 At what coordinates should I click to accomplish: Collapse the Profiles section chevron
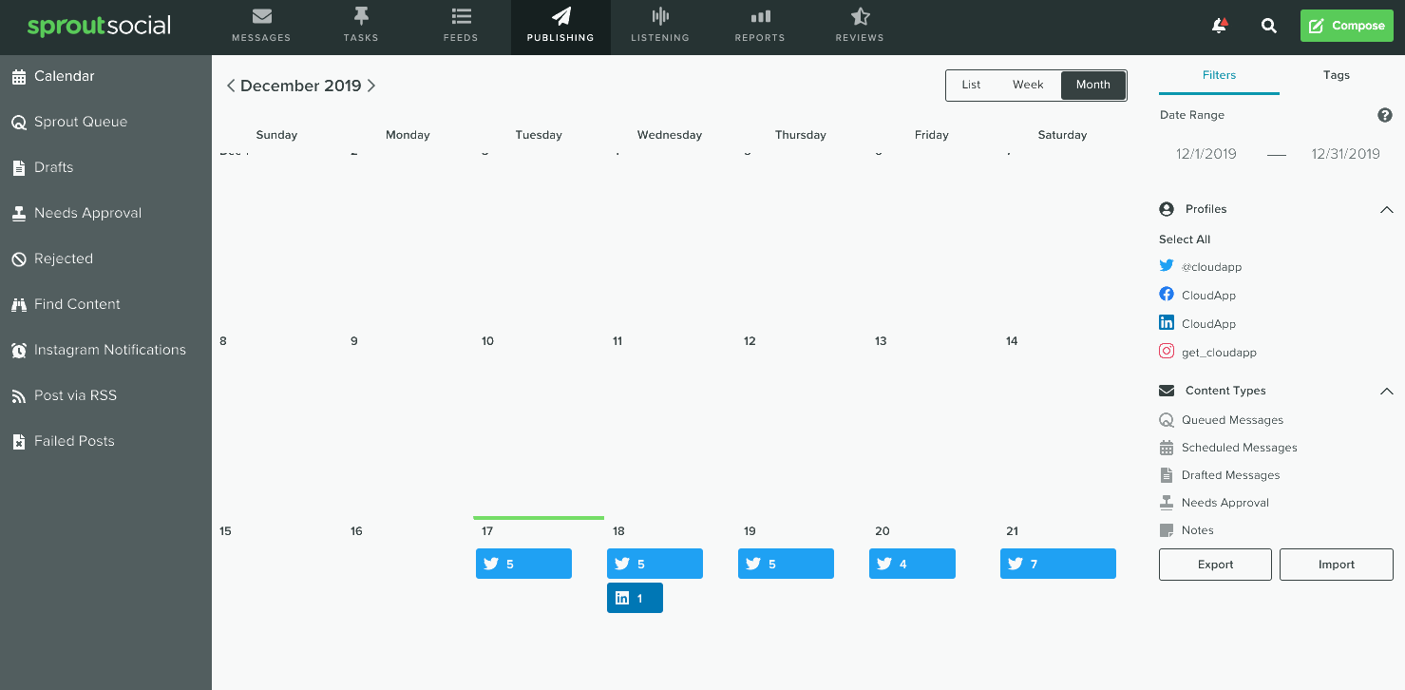(1386, 209)
